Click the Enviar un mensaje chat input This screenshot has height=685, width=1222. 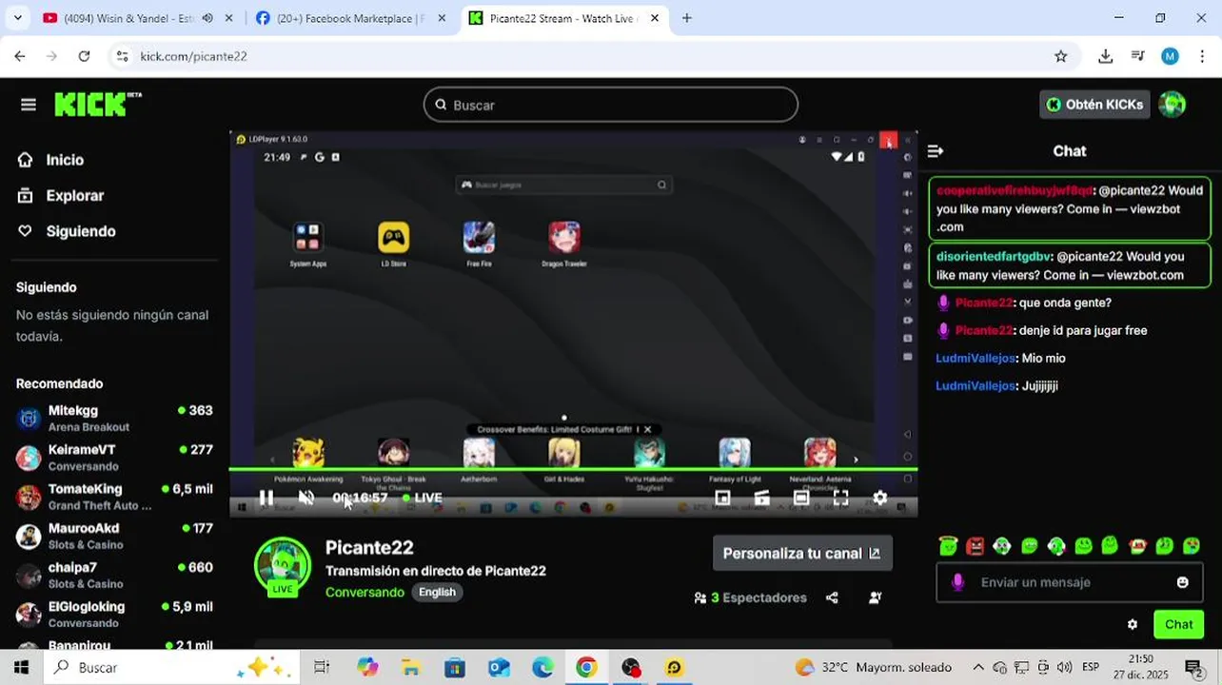pos(1071,582)
